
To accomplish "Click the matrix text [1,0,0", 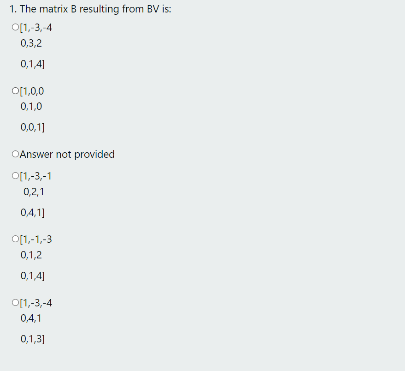I will pos(31,91).
